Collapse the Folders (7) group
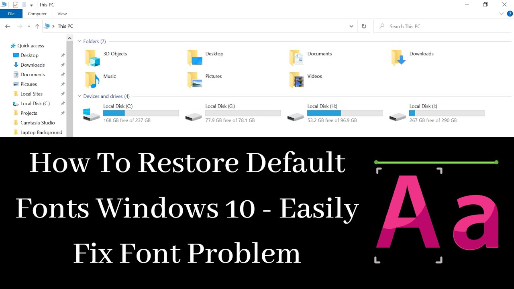 click(x=80, y=41)
